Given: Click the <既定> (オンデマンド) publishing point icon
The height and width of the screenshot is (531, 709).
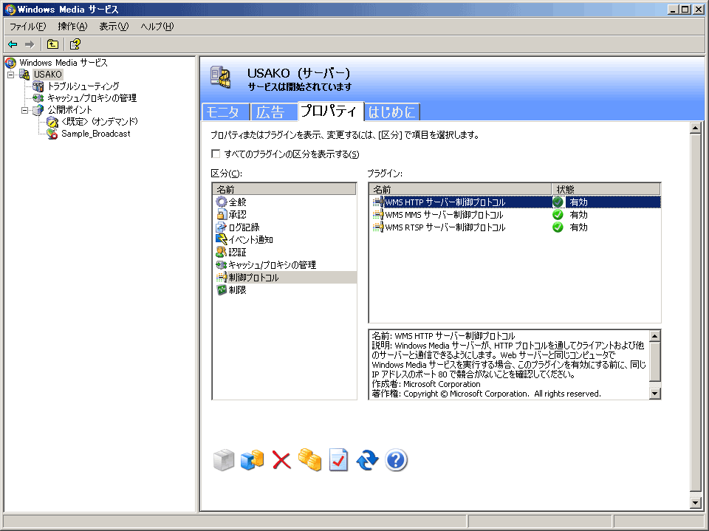Looking at the screenshot, I should [52, 122].
